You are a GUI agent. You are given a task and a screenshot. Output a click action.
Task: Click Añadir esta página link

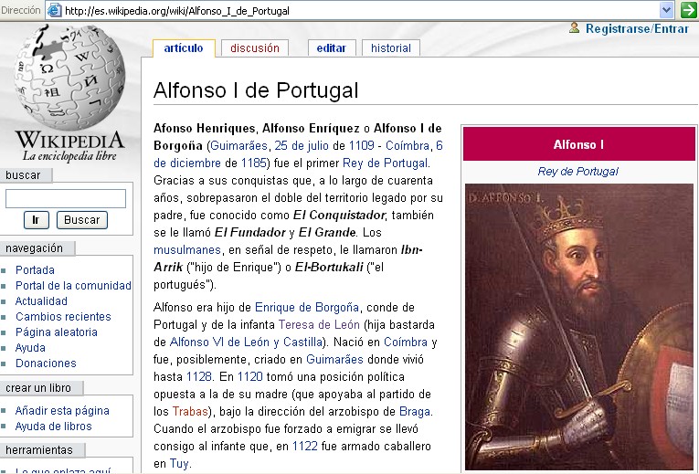pos(62,411)
